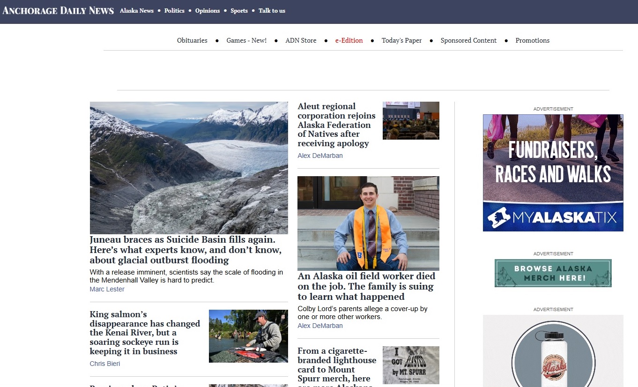This screenshot has height=387, width=638.
Task: Open the ADN Store link
Action: point(301,41)
